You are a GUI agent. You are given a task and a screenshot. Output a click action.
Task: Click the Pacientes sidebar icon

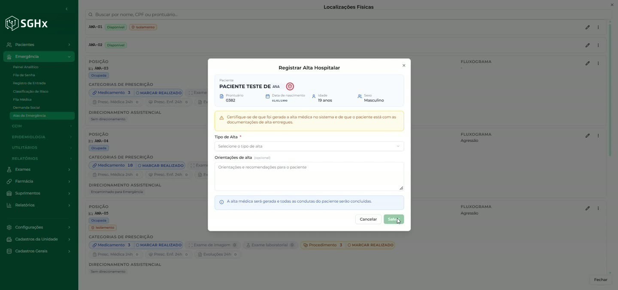[x=9, y=45]
